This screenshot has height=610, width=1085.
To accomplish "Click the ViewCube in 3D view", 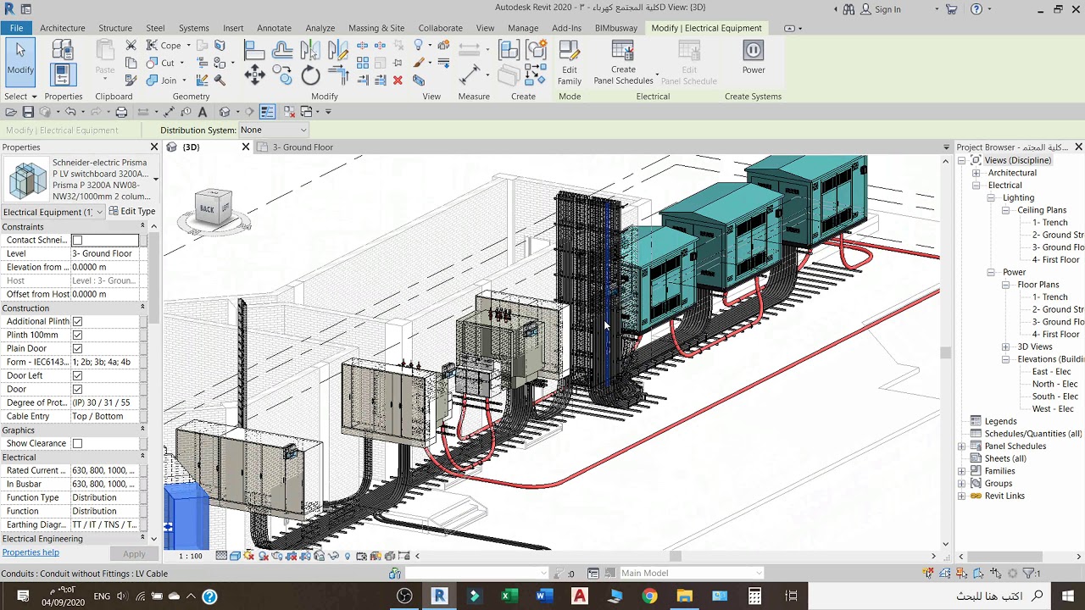I will [x=214, y=208].
